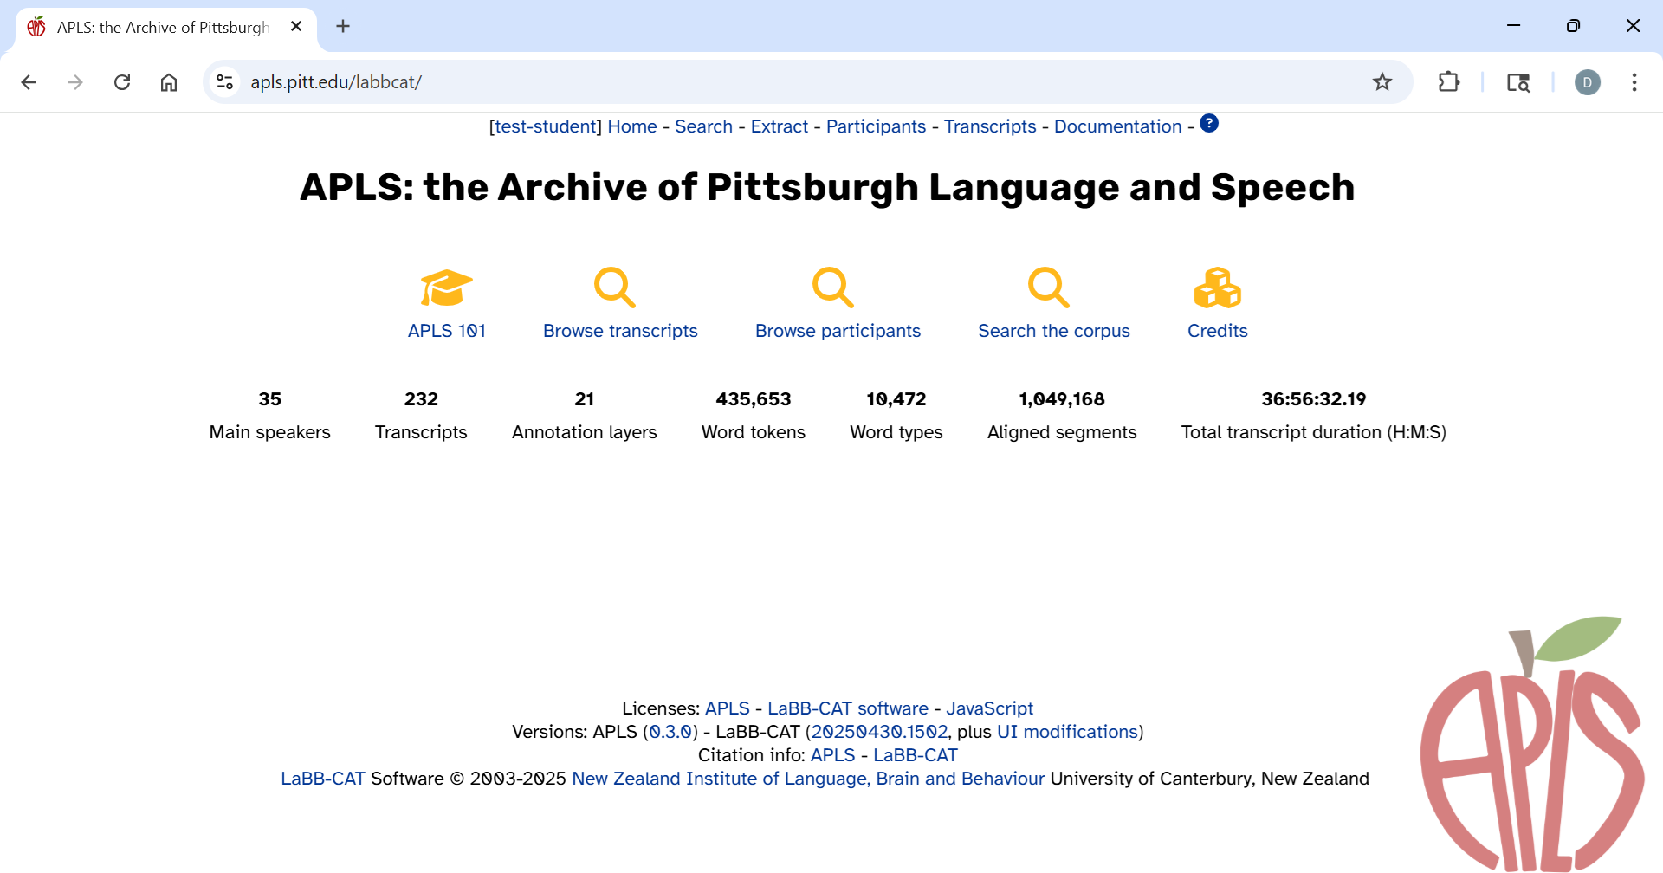Click the APLS 101 graduation cap icon

447,288
